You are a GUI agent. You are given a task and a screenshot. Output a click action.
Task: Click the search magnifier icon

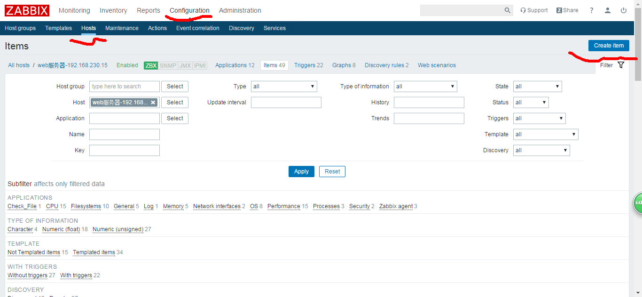508,10
